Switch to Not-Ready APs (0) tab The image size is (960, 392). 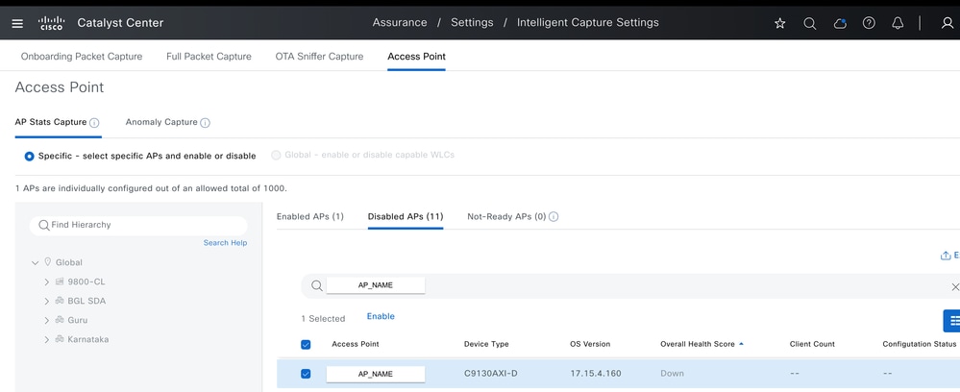[506, 217]
